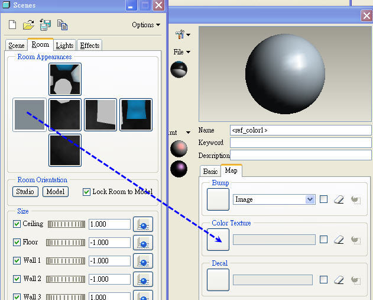Viewport: 373px width, 300px height.
Task: Select the blue wall room appearance thumbnail
Action: [x=136, y=115]
